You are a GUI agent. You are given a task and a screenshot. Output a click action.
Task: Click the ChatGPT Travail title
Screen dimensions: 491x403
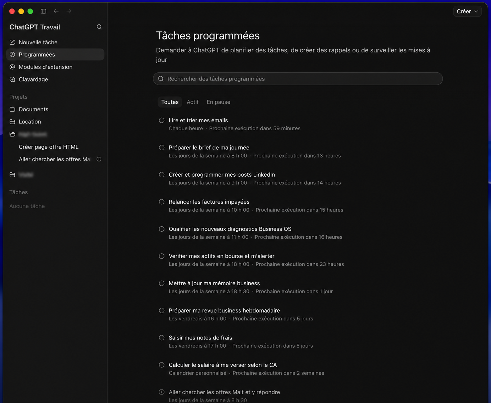click(x=35, y=27)
